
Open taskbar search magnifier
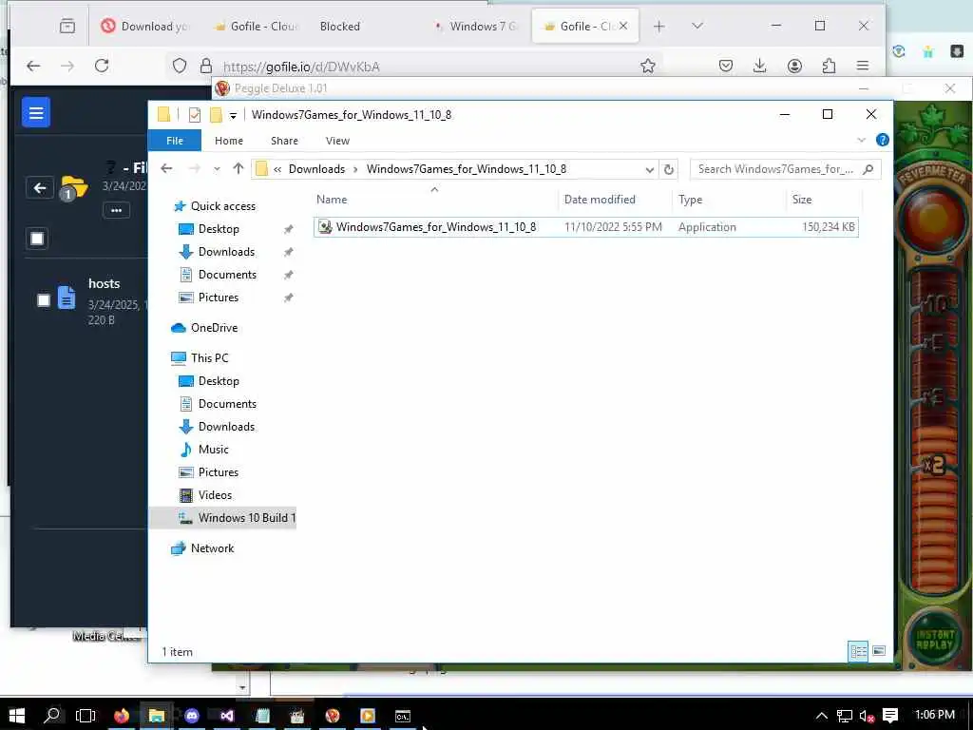click(52, 716)
